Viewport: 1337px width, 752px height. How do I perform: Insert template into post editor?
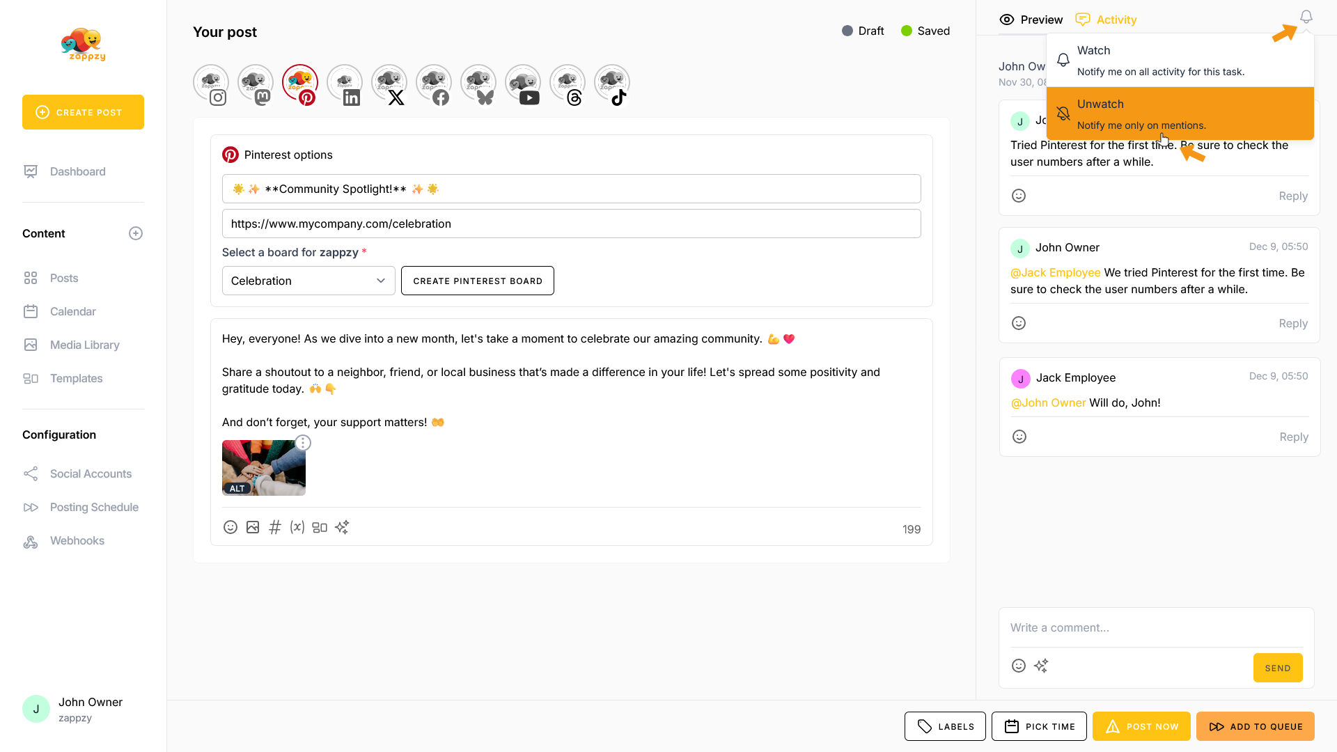[320, 528]
